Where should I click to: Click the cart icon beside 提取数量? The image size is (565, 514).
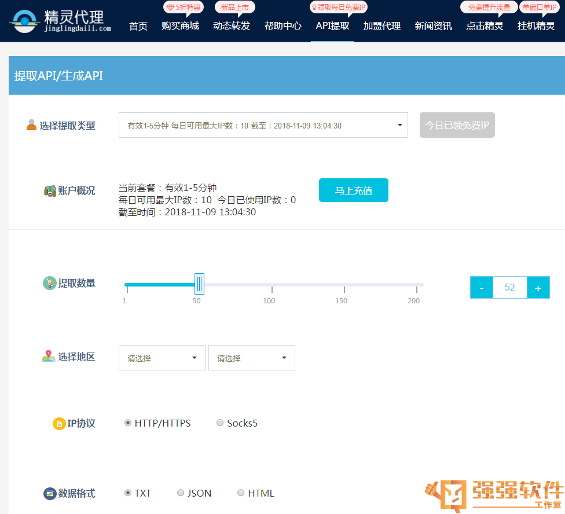pos(49,283)
